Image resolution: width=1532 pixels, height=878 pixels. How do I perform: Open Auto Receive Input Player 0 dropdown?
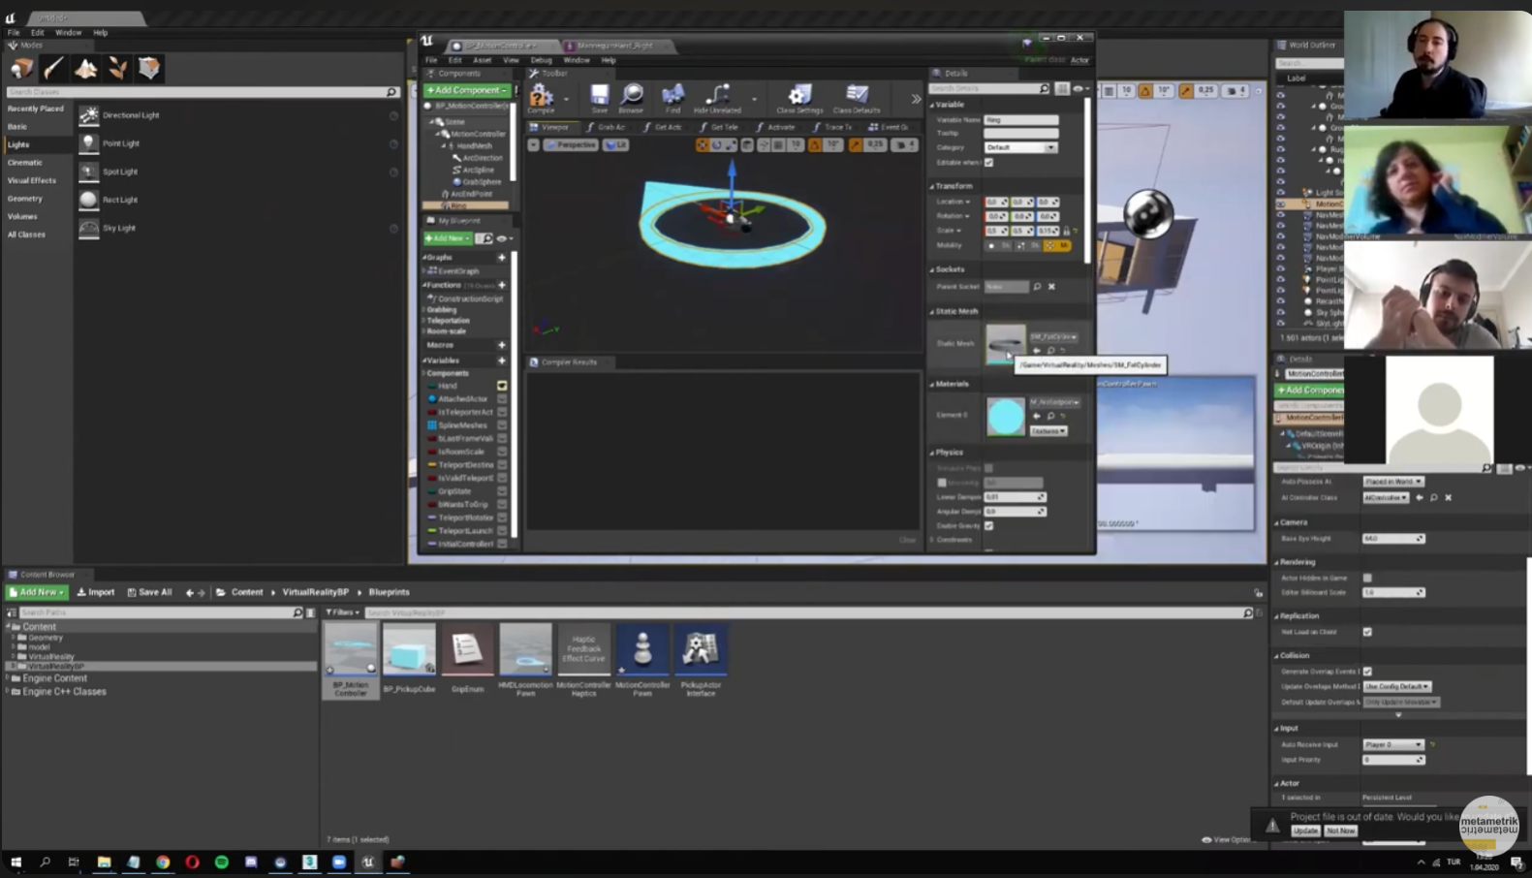tap(1392, 744)
